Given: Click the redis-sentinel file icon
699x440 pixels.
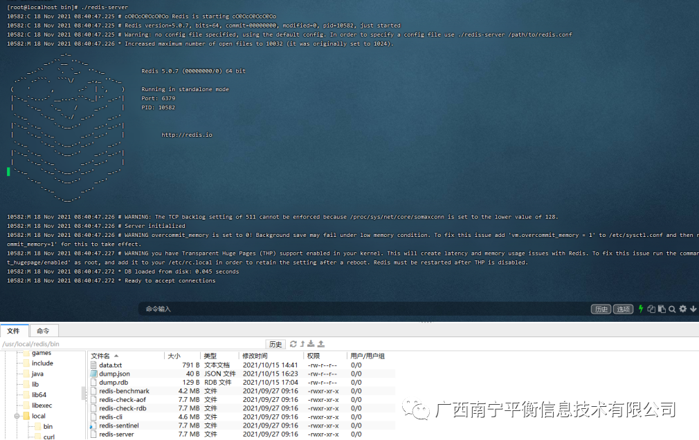Looking at the screenshot, I should tap(93, 425).
